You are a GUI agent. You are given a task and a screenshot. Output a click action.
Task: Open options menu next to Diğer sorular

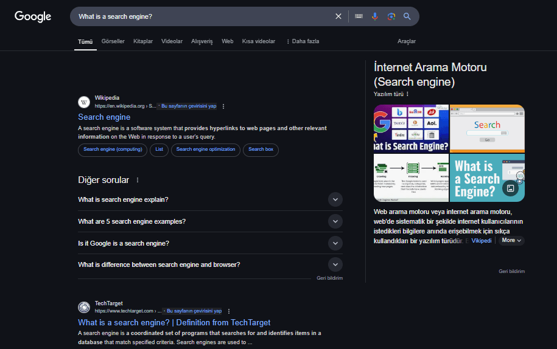pyautogui.click(x=138, y=180)
